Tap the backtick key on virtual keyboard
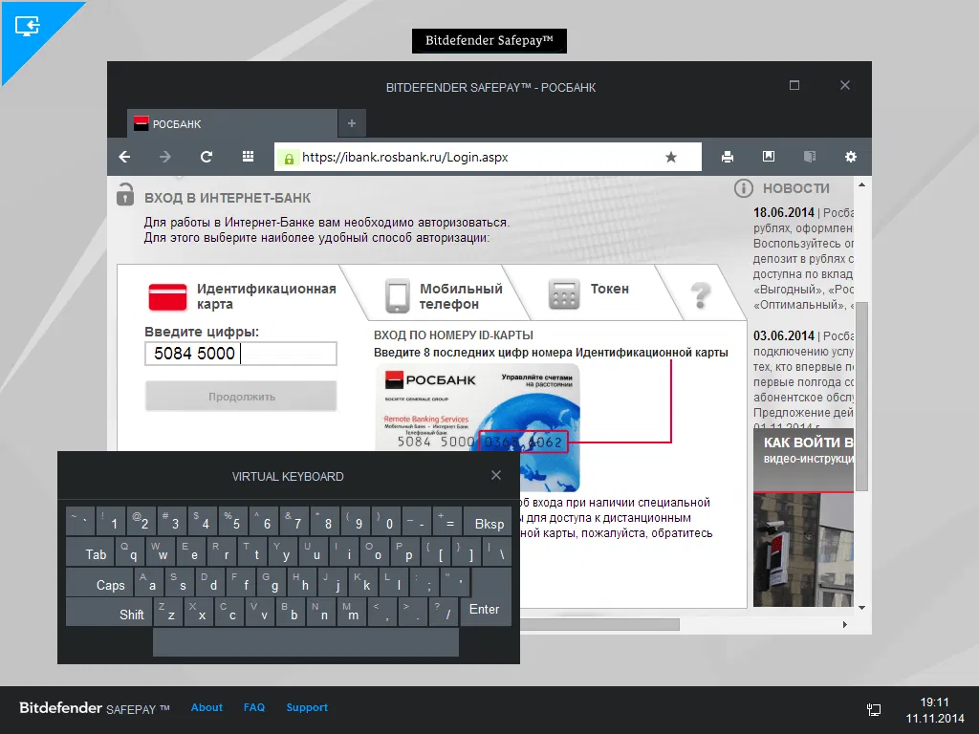979x734 pixels. pyautogui.click(x=80, y=521)
